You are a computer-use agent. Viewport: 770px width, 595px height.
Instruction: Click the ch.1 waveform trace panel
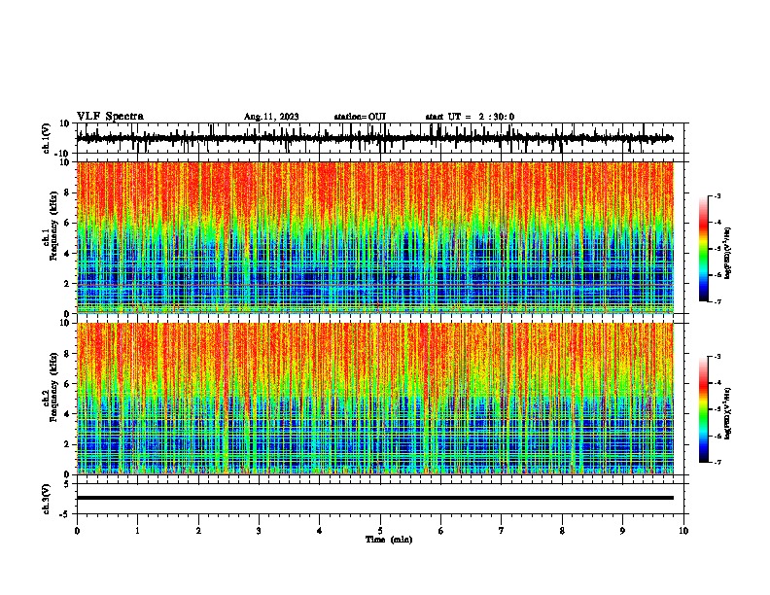(382, 138)
